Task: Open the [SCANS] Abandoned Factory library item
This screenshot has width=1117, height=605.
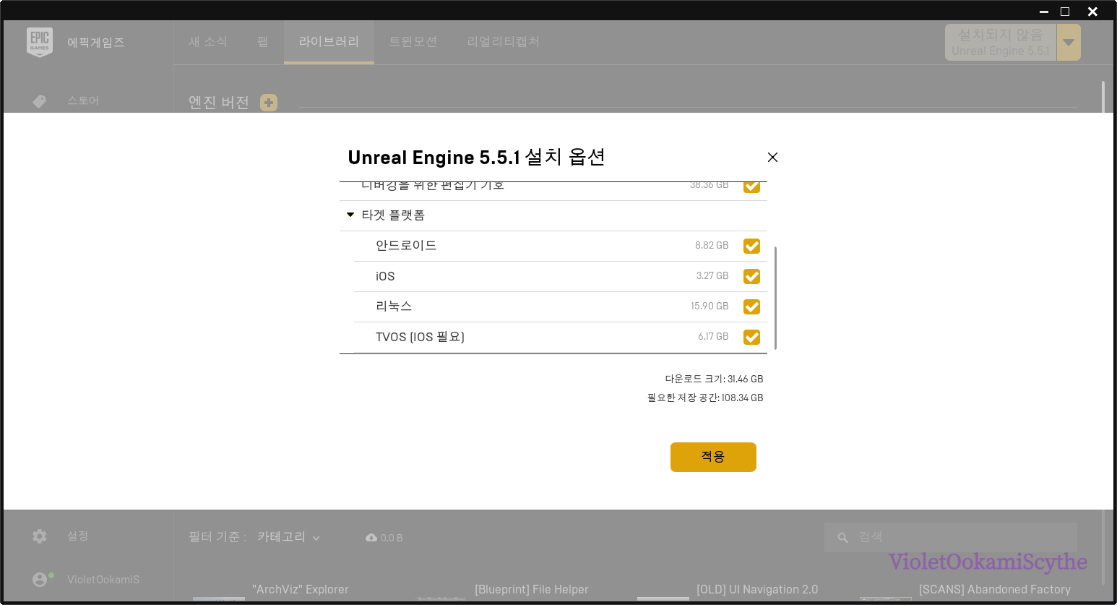Action: tap(995, 590)
